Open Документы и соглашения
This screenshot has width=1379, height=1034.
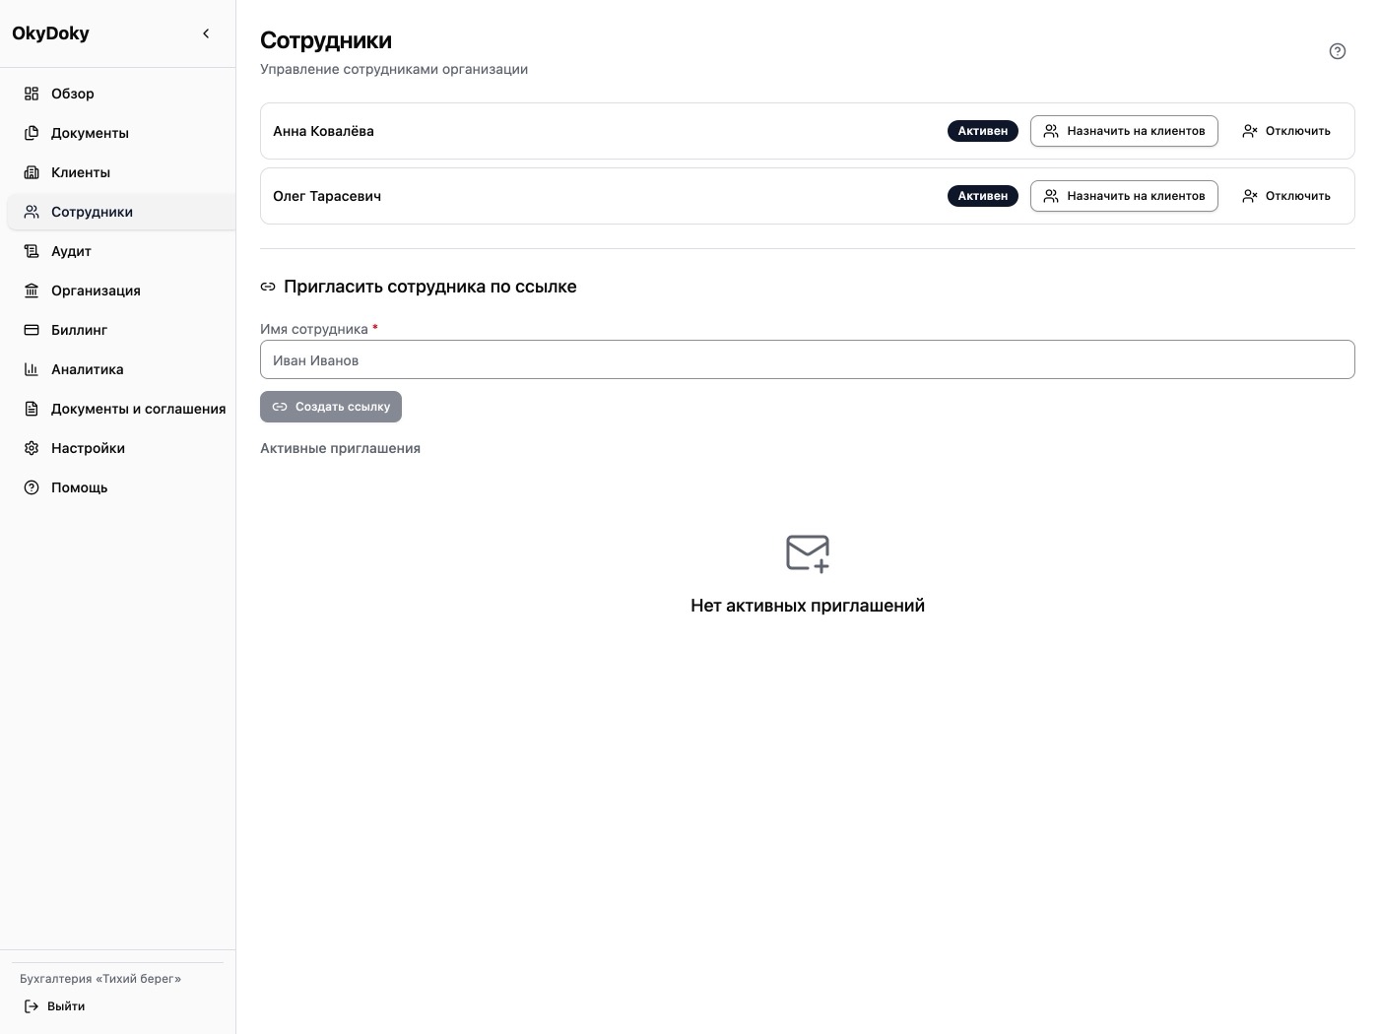click(121, 409)
